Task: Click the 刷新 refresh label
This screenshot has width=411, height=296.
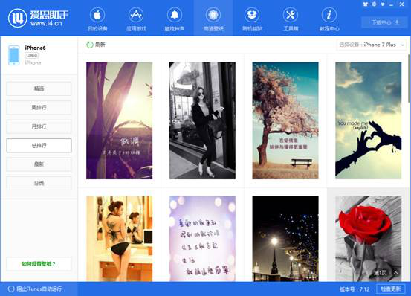Action: coord(100,45)
